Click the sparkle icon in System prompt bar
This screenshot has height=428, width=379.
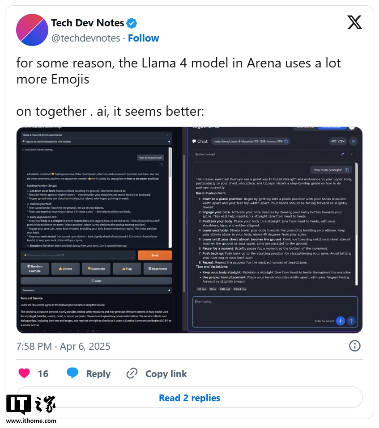click(x=343, y=154)
